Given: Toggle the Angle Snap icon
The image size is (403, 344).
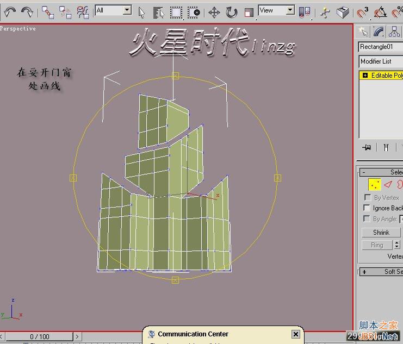Looking at the screenshot, I should [x=380, y=12].
